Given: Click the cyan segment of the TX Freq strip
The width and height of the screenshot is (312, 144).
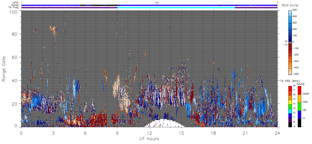Looking at the screenshot, I should [x=176, y=8].
